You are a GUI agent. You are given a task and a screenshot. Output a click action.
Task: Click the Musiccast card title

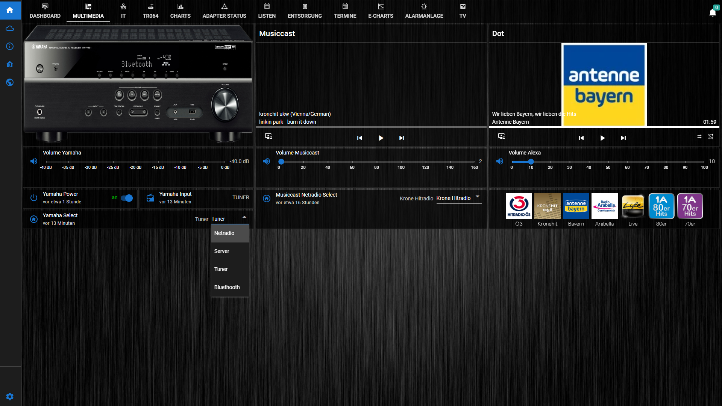(x=277, y=33)
